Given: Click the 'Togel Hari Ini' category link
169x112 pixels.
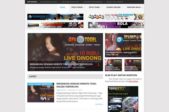Looking at the screenshot, I should [61, 90].
